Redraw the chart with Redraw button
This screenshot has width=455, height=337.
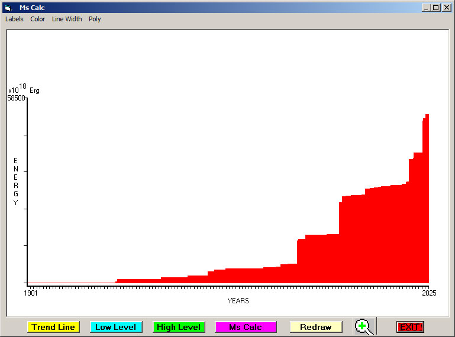click(316, 327)
